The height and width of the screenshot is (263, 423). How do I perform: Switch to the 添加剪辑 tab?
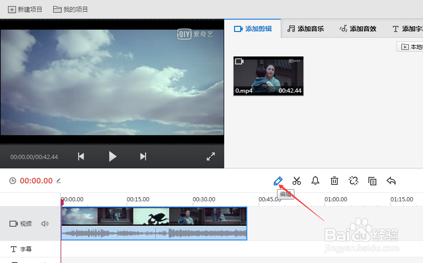tap(253, 29)
